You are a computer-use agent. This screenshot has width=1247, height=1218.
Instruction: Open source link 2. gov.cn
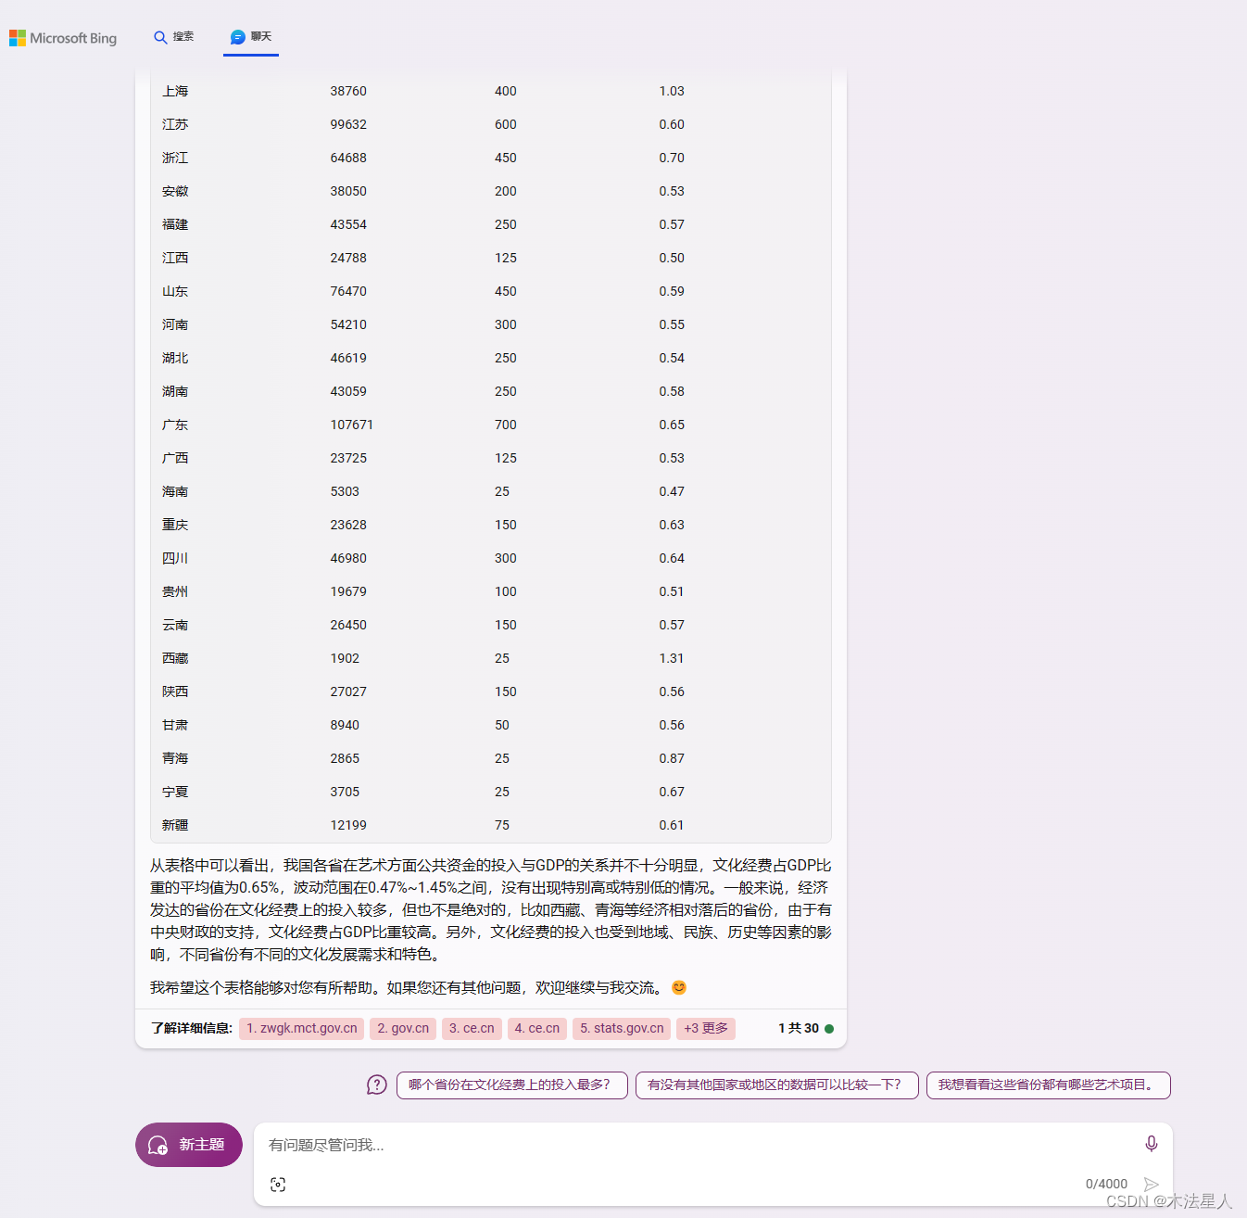[403, 1028]
